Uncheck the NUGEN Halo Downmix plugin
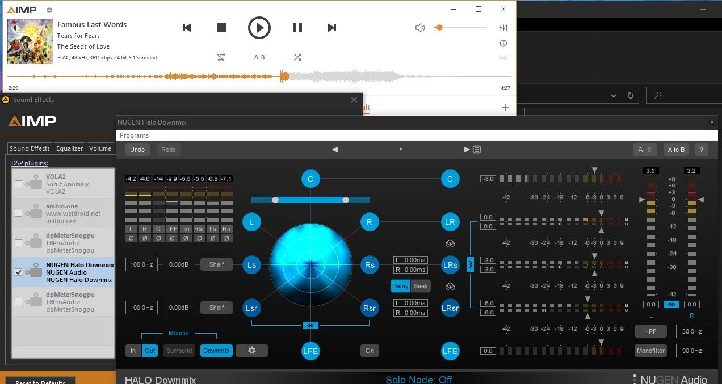This screenshot has width=722, height=384. point(19,272)
